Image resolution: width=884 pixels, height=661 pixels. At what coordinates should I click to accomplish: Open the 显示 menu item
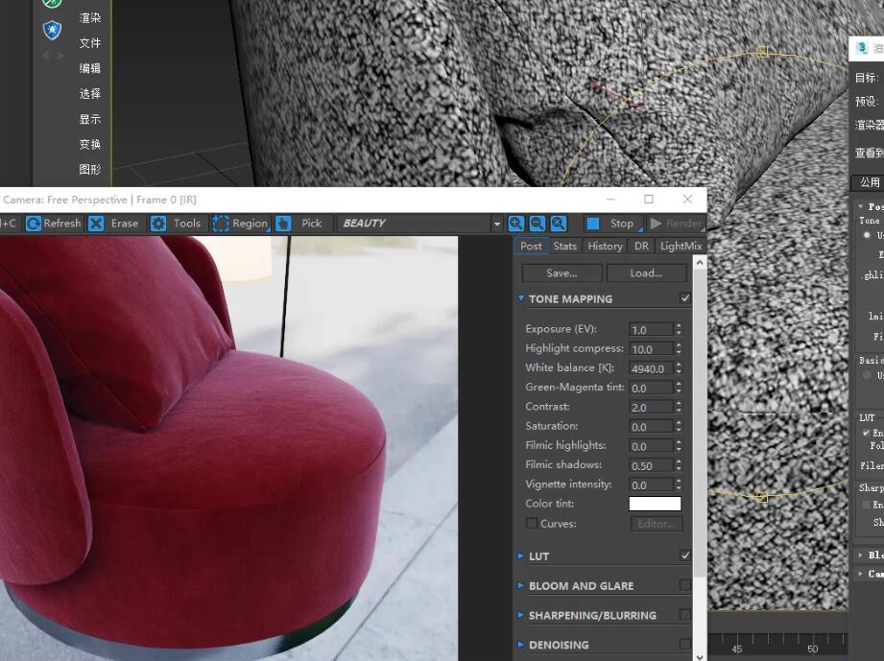click(x=89, y=120)
